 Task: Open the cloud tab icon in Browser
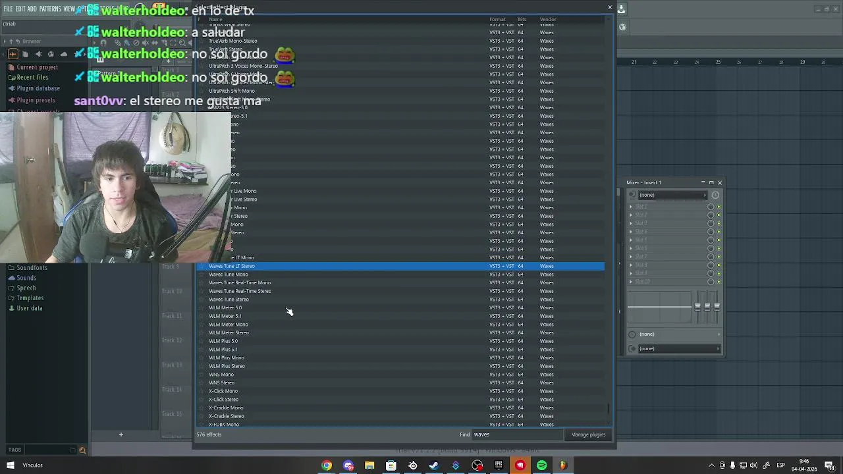64,54
